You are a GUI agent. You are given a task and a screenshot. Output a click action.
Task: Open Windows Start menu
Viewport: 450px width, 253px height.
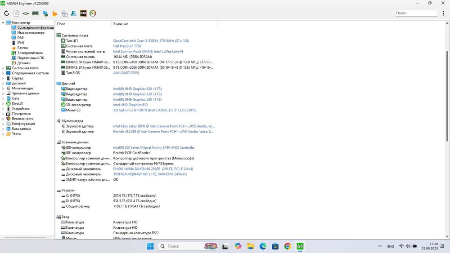click(x=150, y=246)
